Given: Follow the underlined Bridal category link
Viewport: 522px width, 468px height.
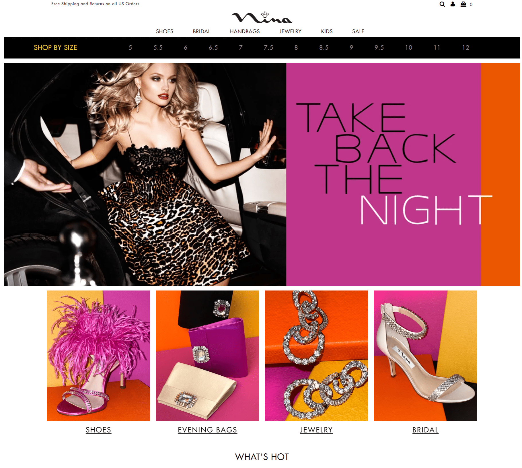Looking at the screenshot, I should [x=425, y=430].
